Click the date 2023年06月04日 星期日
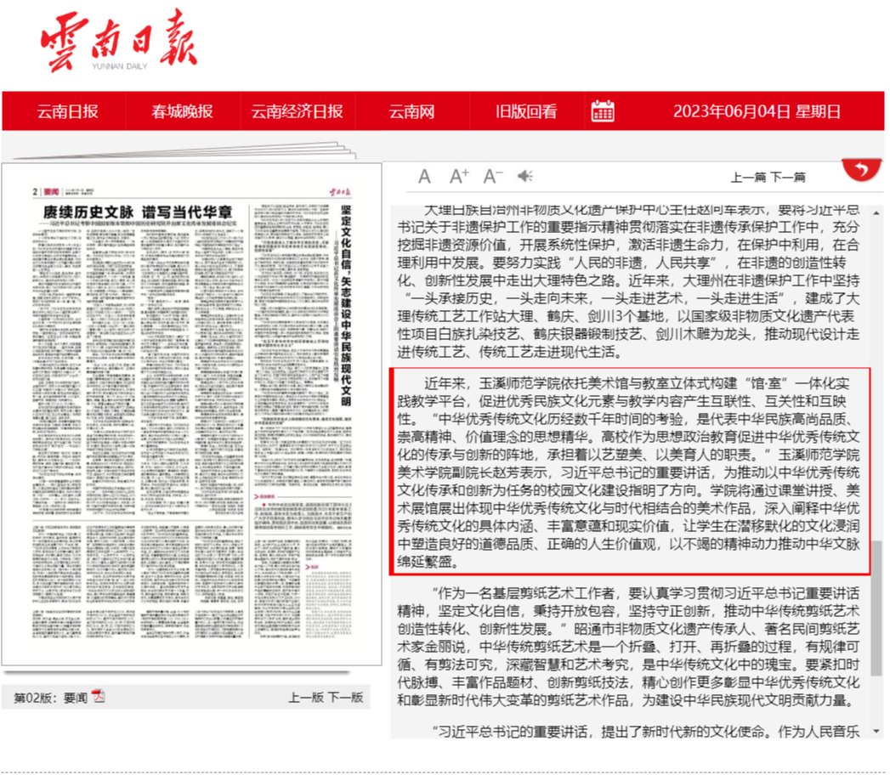 (x=757, y=111)
